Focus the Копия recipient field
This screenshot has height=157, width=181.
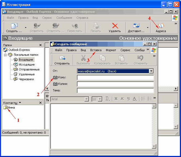coord(115,84)
